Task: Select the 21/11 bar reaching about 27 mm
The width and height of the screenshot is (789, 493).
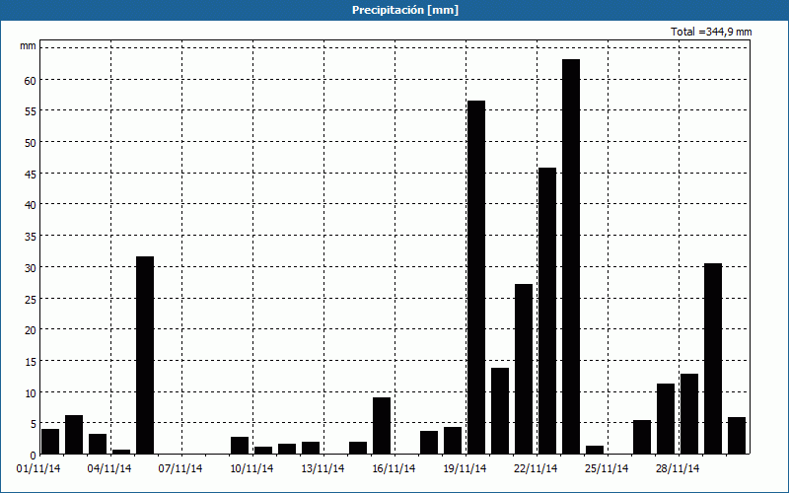Action: (x=524, y=369)
